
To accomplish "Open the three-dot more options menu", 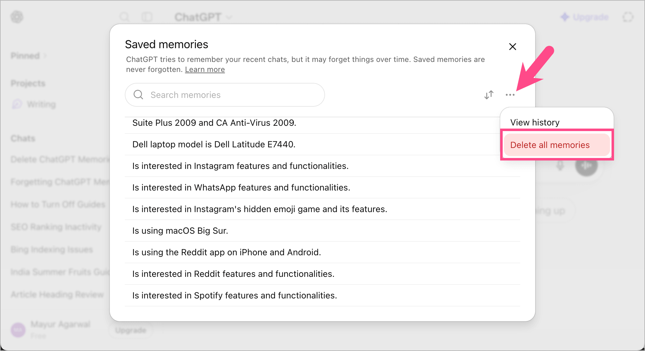I will click(510, 95).
